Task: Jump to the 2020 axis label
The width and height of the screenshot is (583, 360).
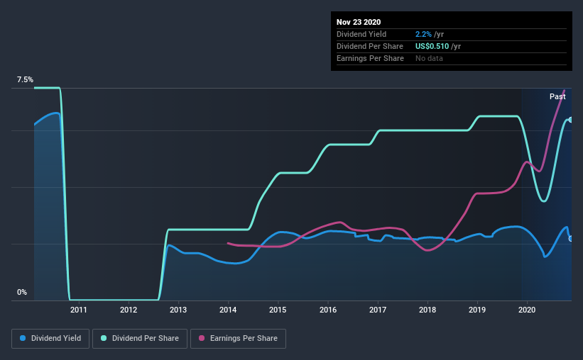Action: tap(527, 310)
